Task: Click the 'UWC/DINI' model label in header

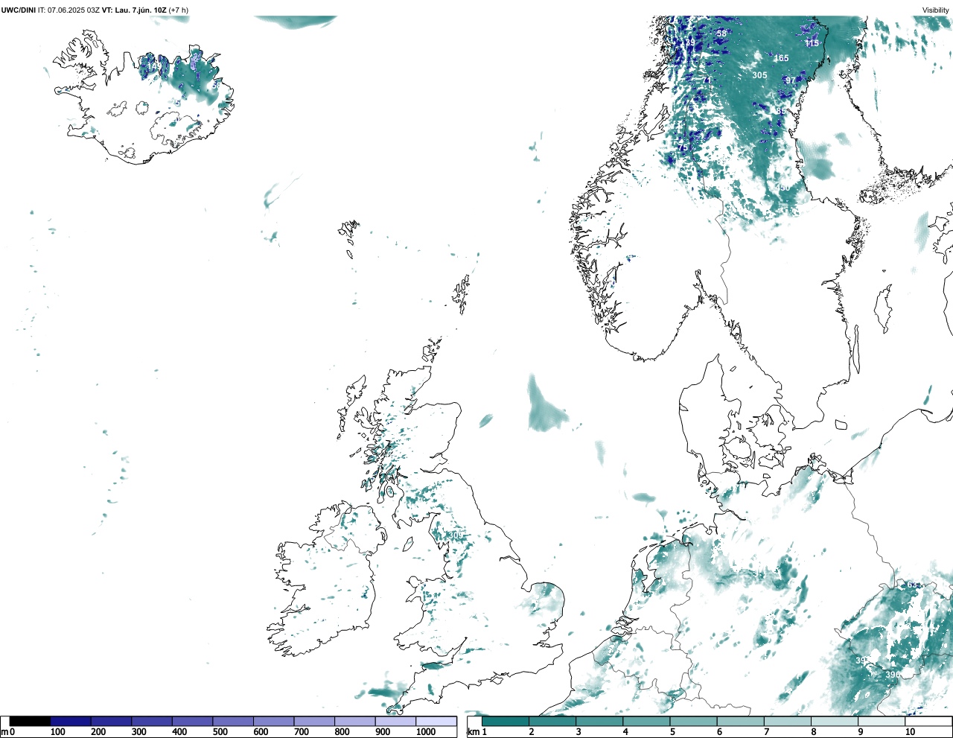Action: pos(19,10)
